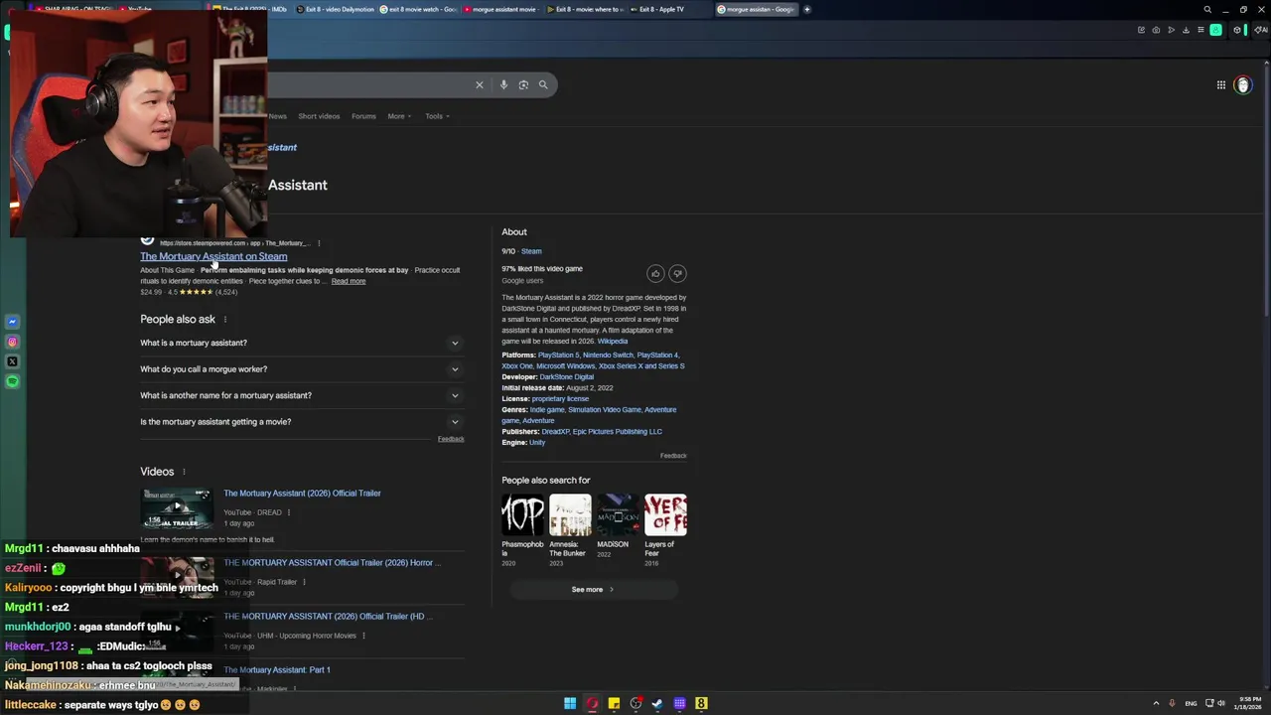1271x715 pixels.
Task: Click the Steam rating source link
Action: point(531,251)
